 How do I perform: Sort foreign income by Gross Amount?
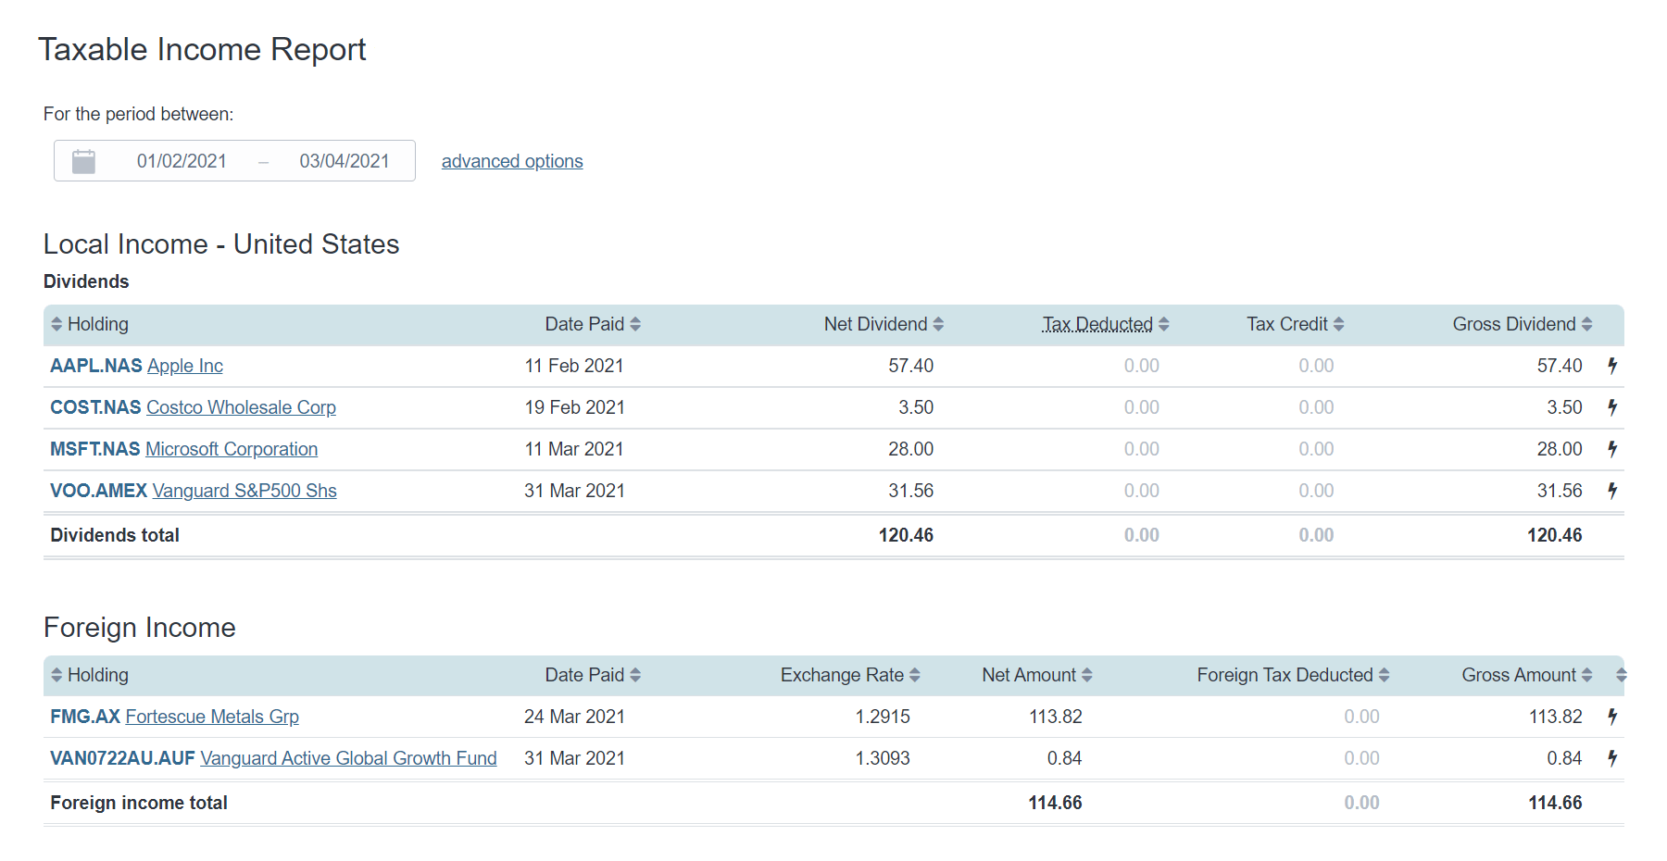1527,675
